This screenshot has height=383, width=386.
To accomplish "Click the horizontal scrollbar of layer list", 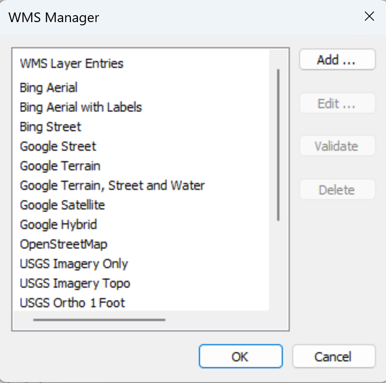I will 99,319.
